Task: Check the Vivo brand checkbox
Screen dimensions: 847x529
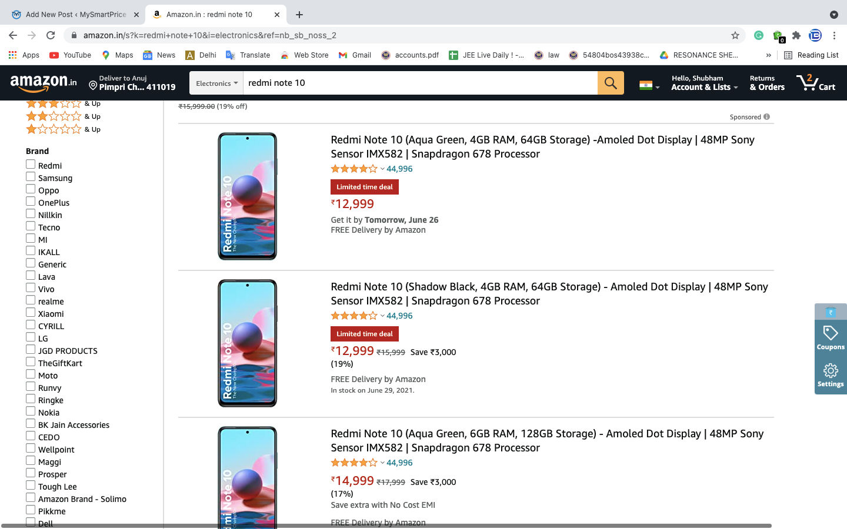Action: (31, 288)
